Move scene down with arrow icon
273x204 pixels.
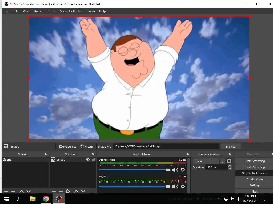pos(29,191)
